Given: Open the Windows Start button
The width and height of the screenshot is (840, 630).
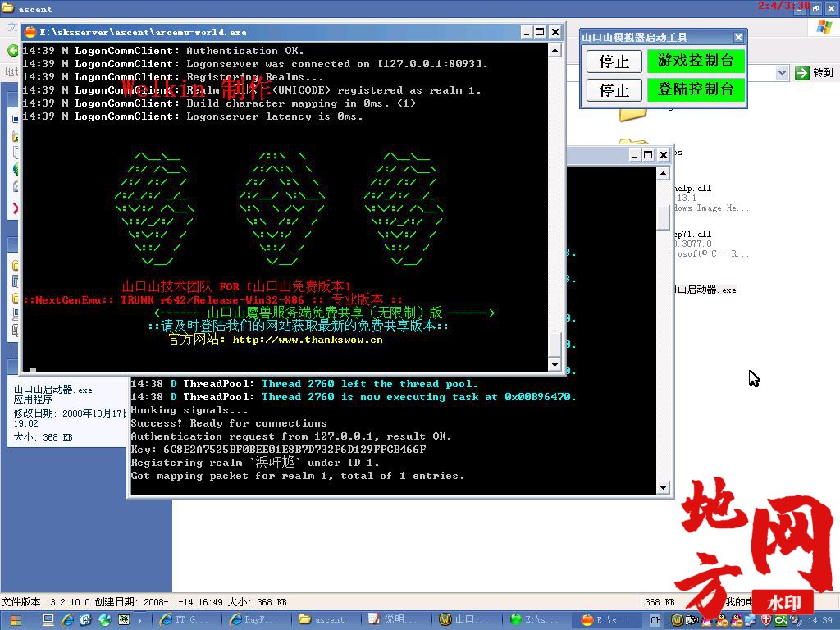Looking at the screenshot, I should (x=16, y=620).
